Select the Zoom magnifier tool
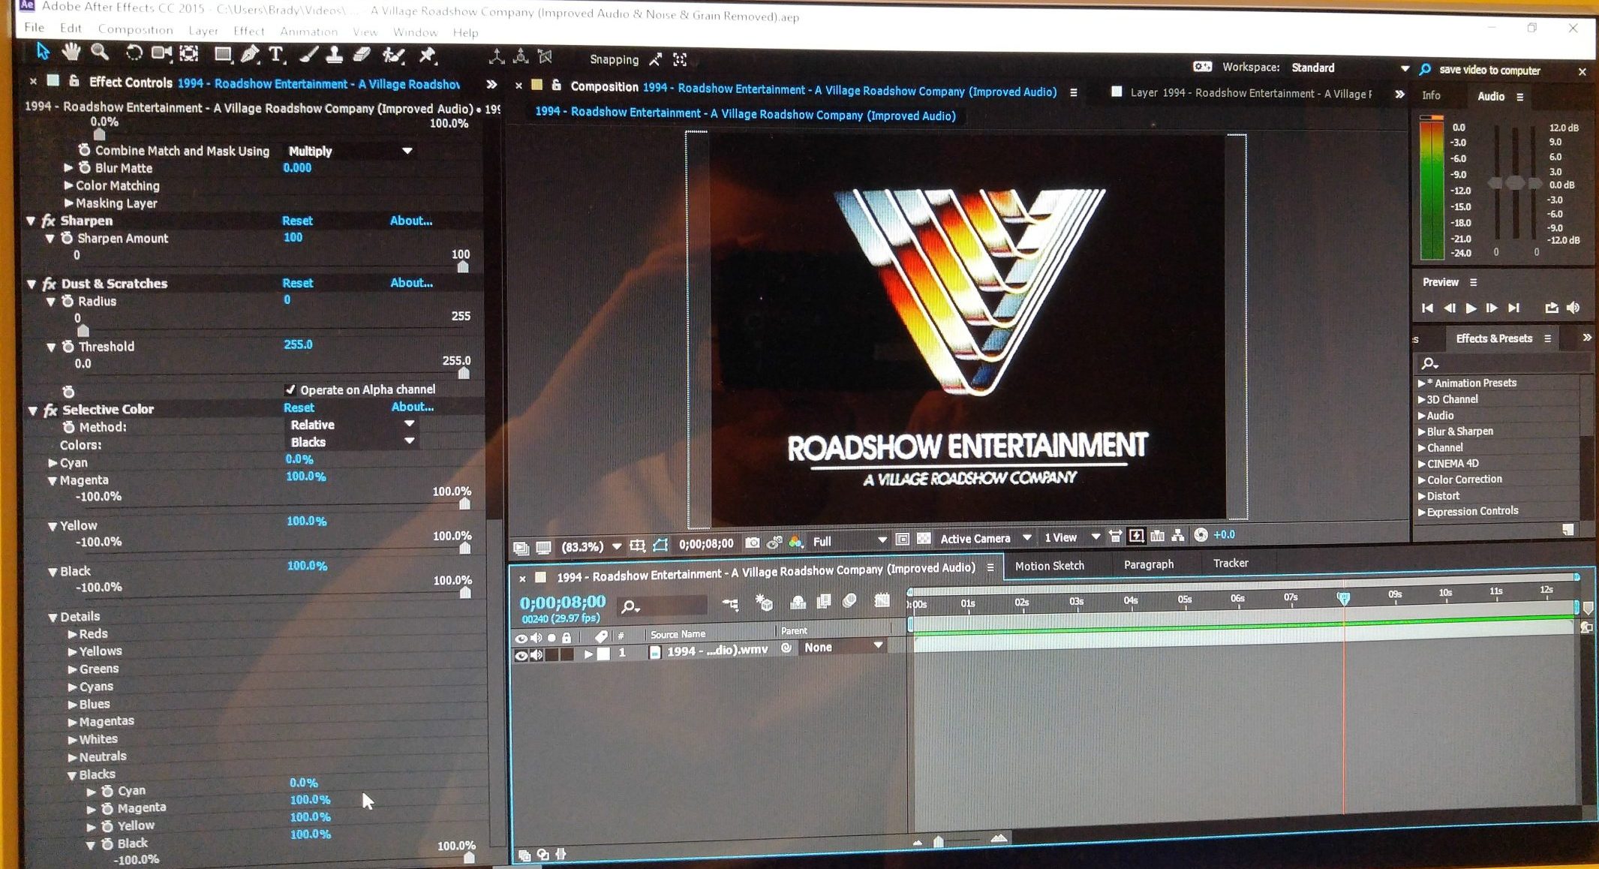Image resolution: width=1599 pixels, height=869 pixels. (100, 52)
